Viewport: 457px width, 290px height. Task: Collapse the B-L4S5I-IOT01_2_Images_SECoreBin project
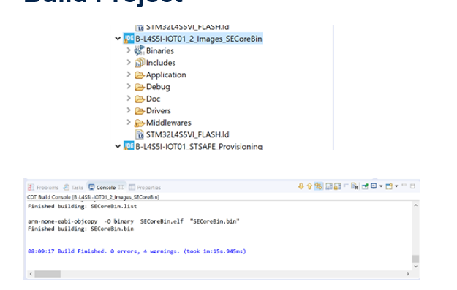coord(118,39)
